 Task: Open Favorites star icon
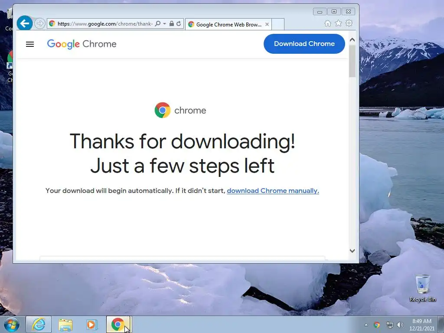click(338, 23)
